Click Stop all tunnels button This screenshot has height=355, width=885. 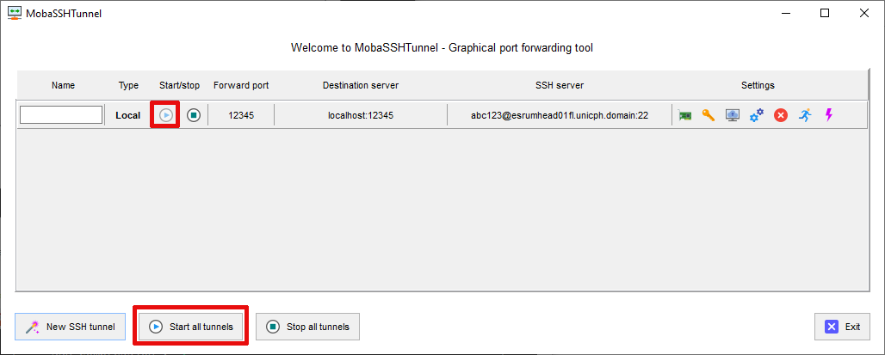(307, 327)
